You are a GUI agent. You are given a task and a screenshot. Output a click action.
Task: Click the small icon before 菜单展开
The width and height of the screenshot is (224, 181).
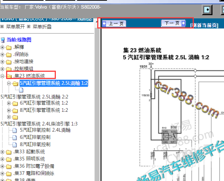click(x=2, y=26)
